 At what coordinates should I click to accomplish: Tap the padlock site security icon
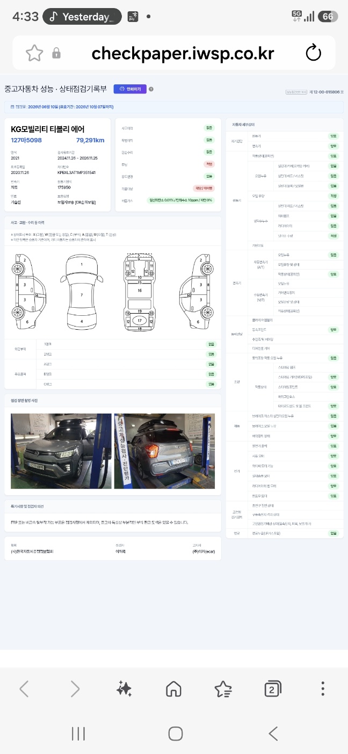[56, 53]
